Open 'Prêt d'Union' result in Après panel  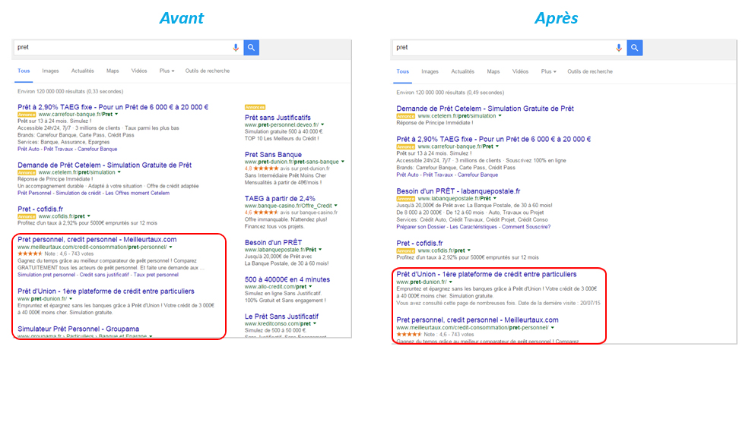(x=487, y=275)
